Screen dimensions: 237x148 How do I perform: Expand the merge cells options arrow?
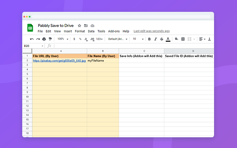[194, 39]
